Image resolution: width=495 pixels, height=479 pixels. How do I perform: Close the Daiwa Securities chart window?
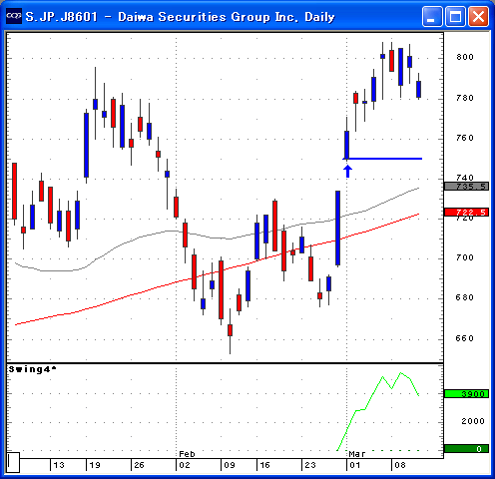coord(478,16)
